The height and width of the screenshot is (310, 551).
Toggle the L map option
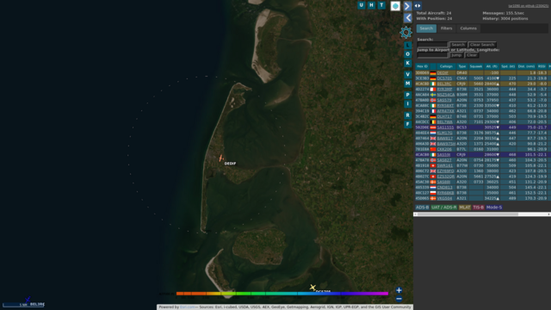click(407, 46)
